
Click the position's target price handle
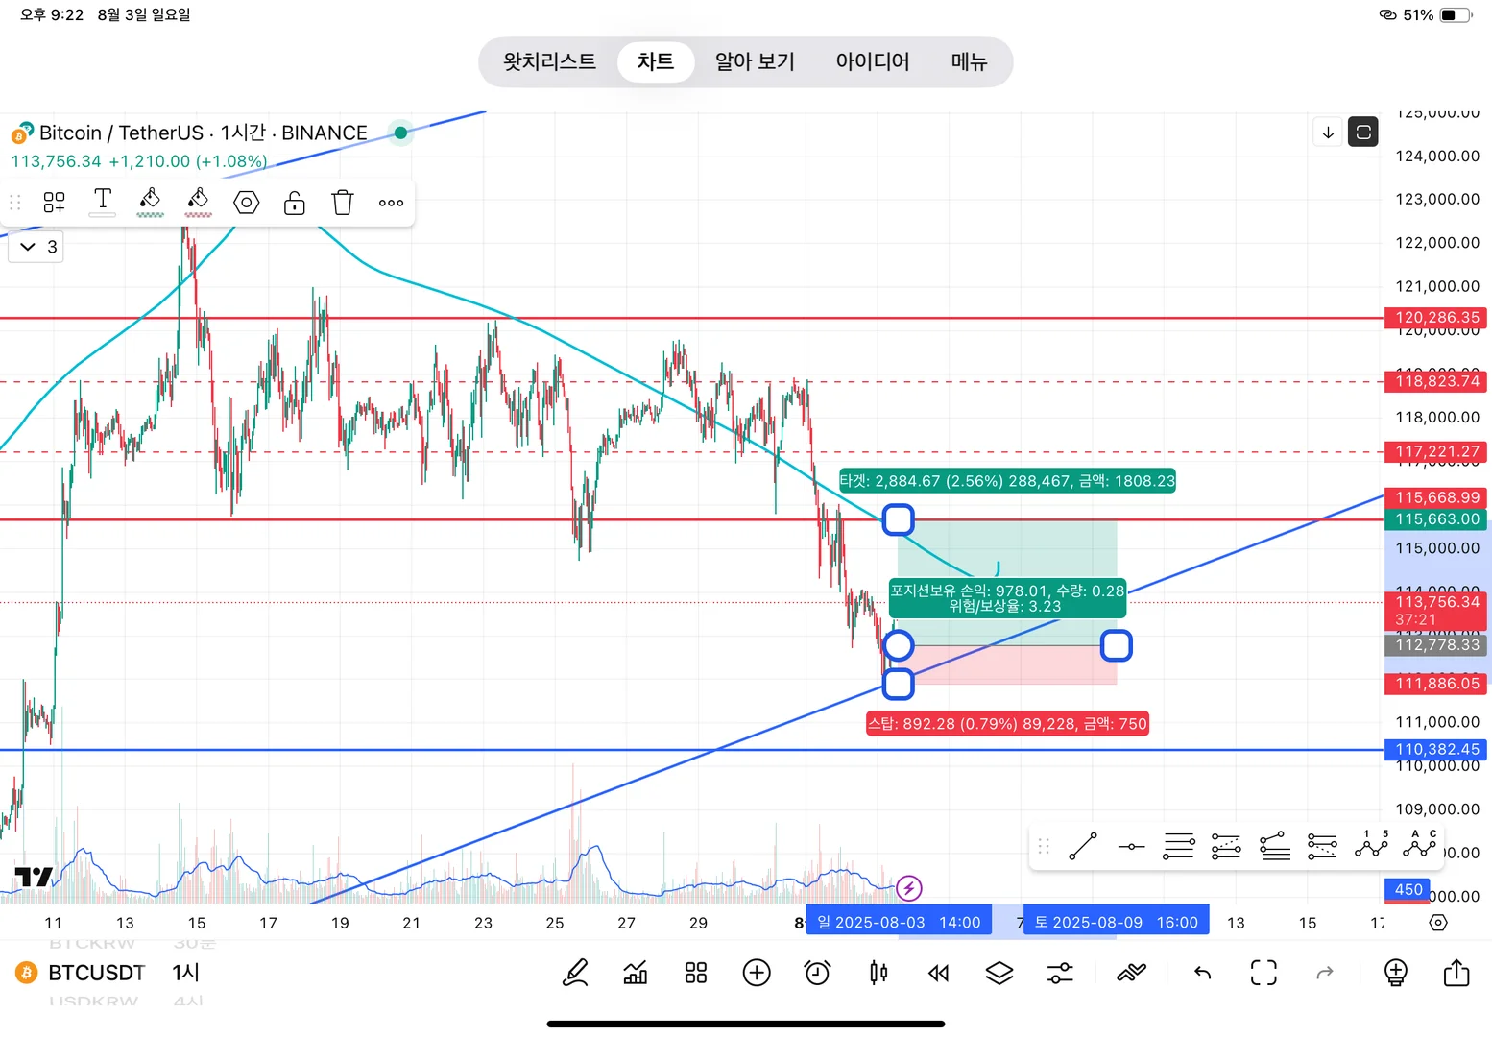coord(898,519)
